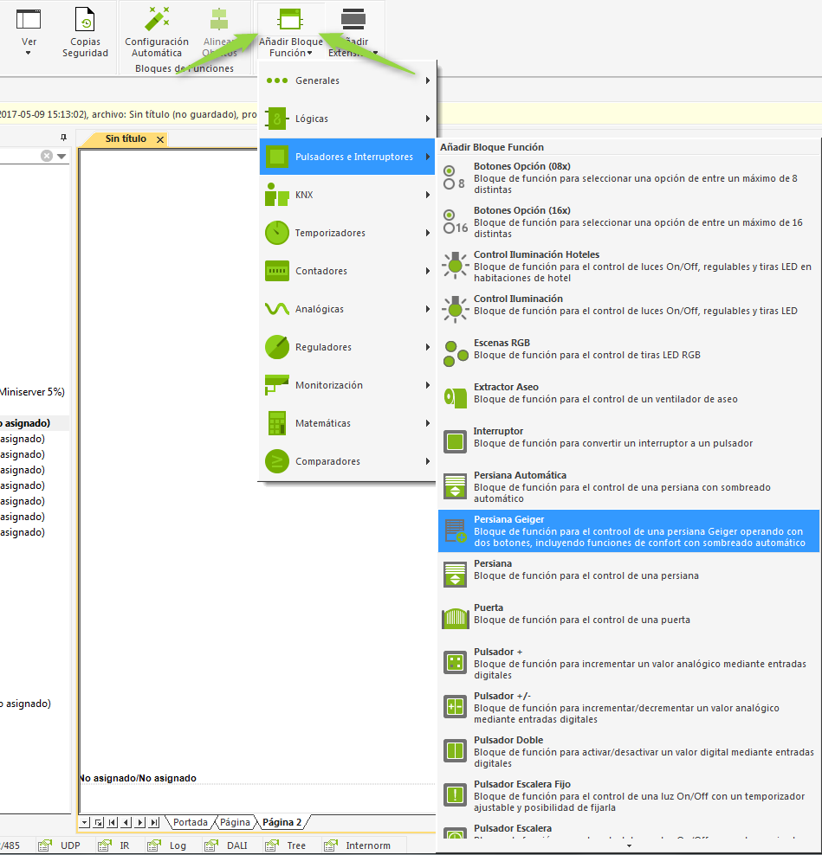This screenshot has width=822, height=855.
Task: Choose the Extractor Aseo block icon
Action: (456, 396)
